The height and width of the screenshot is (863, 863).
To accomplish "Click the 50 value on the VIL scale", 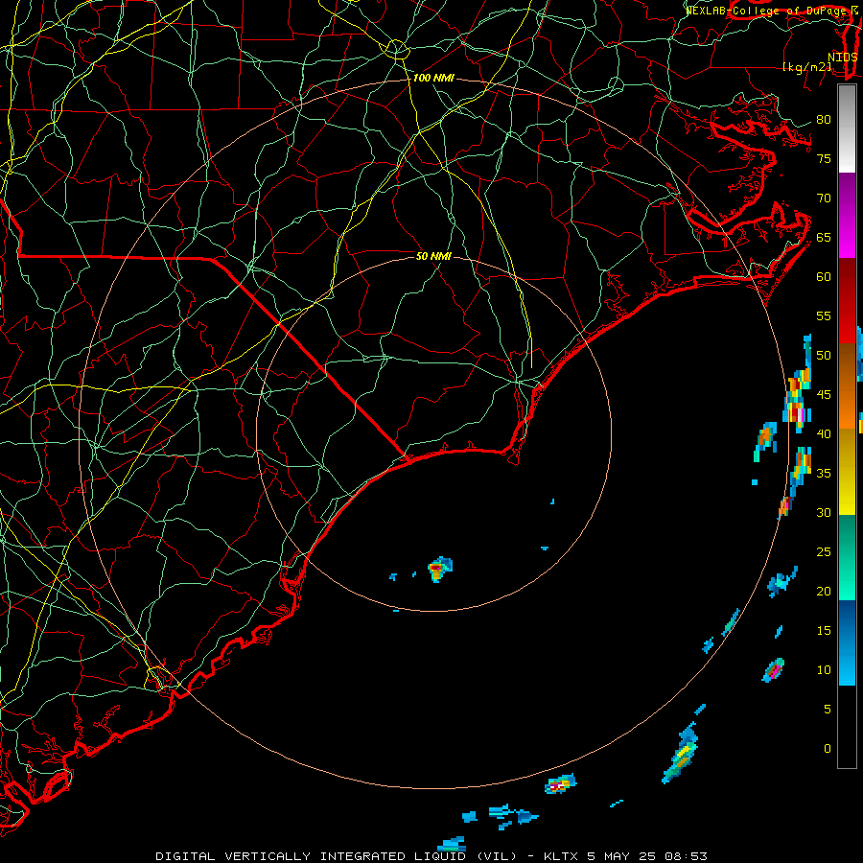I will click(824, 356).
